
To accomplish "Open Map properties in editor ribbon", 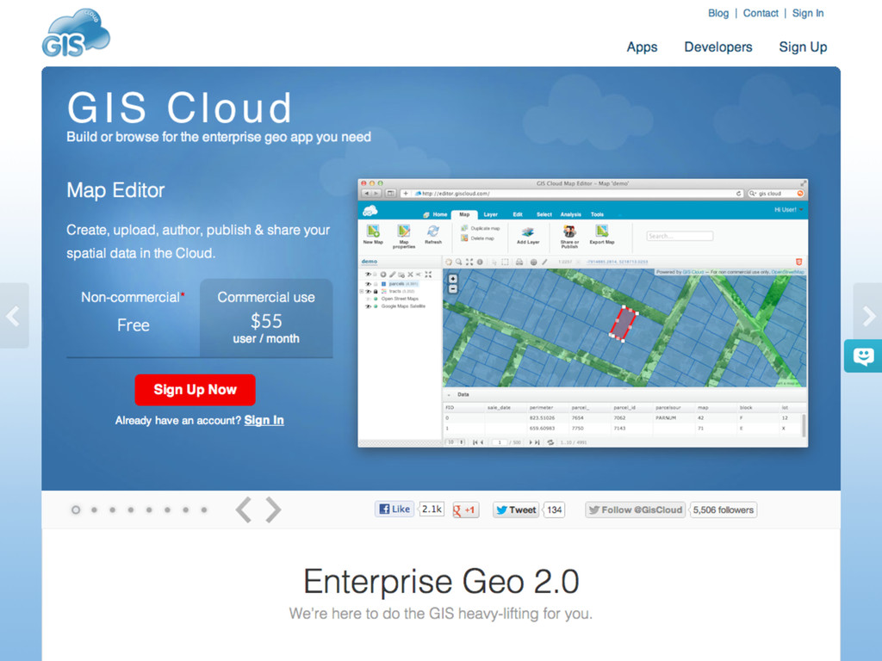I will (x=404, y=236).
